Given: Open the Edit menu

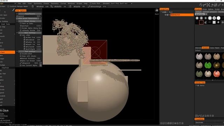Looking at the screenshot, I should tap(24, 3).
